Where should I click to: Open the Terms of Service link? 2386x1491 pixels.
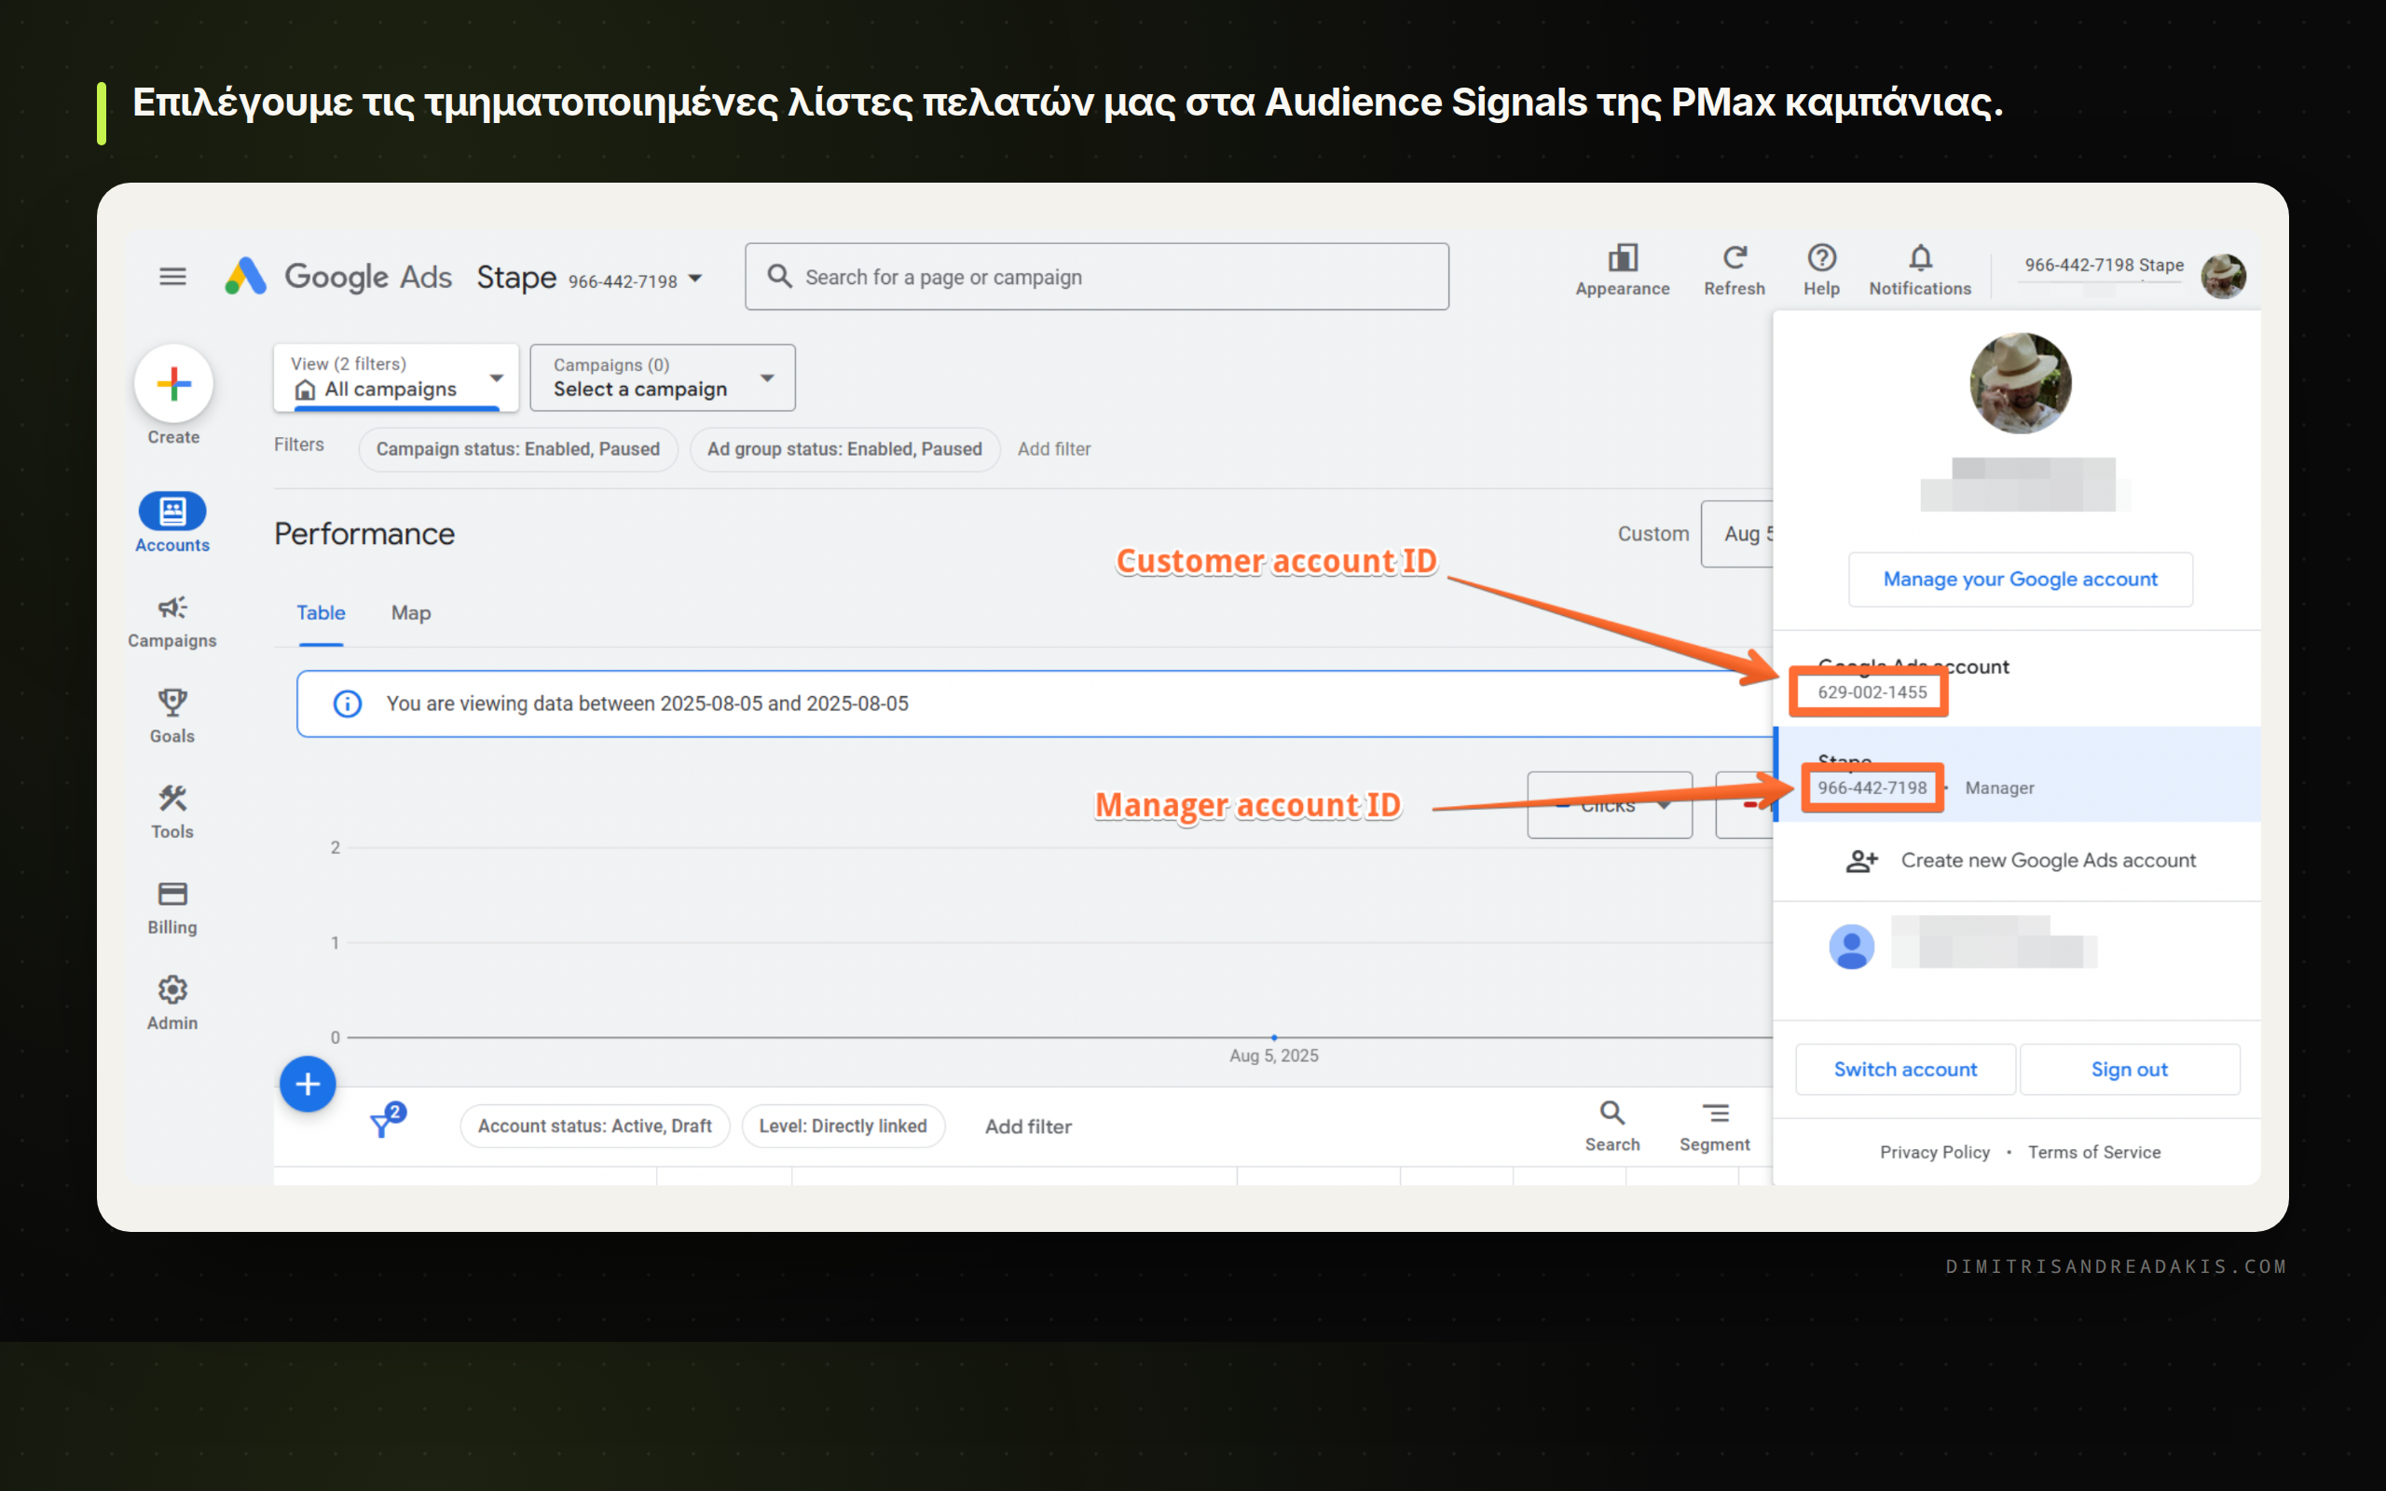(x=2094, y=1153)
